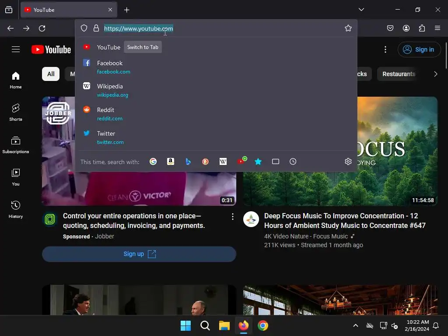This screenshot has height=336, width=448.
Task: Go forward one page
Action: (26, 28)
